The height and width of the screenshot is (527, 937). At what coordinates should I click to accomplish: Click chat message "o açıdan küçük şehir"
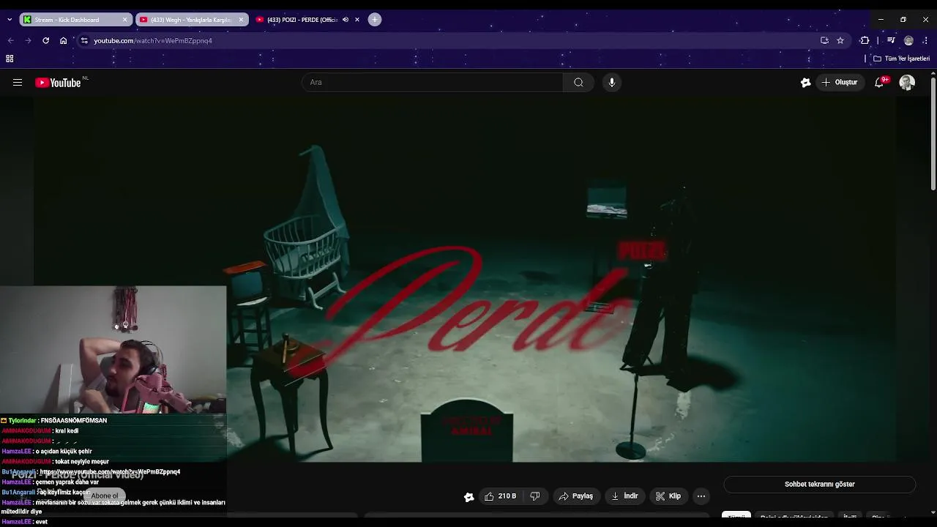coord(64,452)
